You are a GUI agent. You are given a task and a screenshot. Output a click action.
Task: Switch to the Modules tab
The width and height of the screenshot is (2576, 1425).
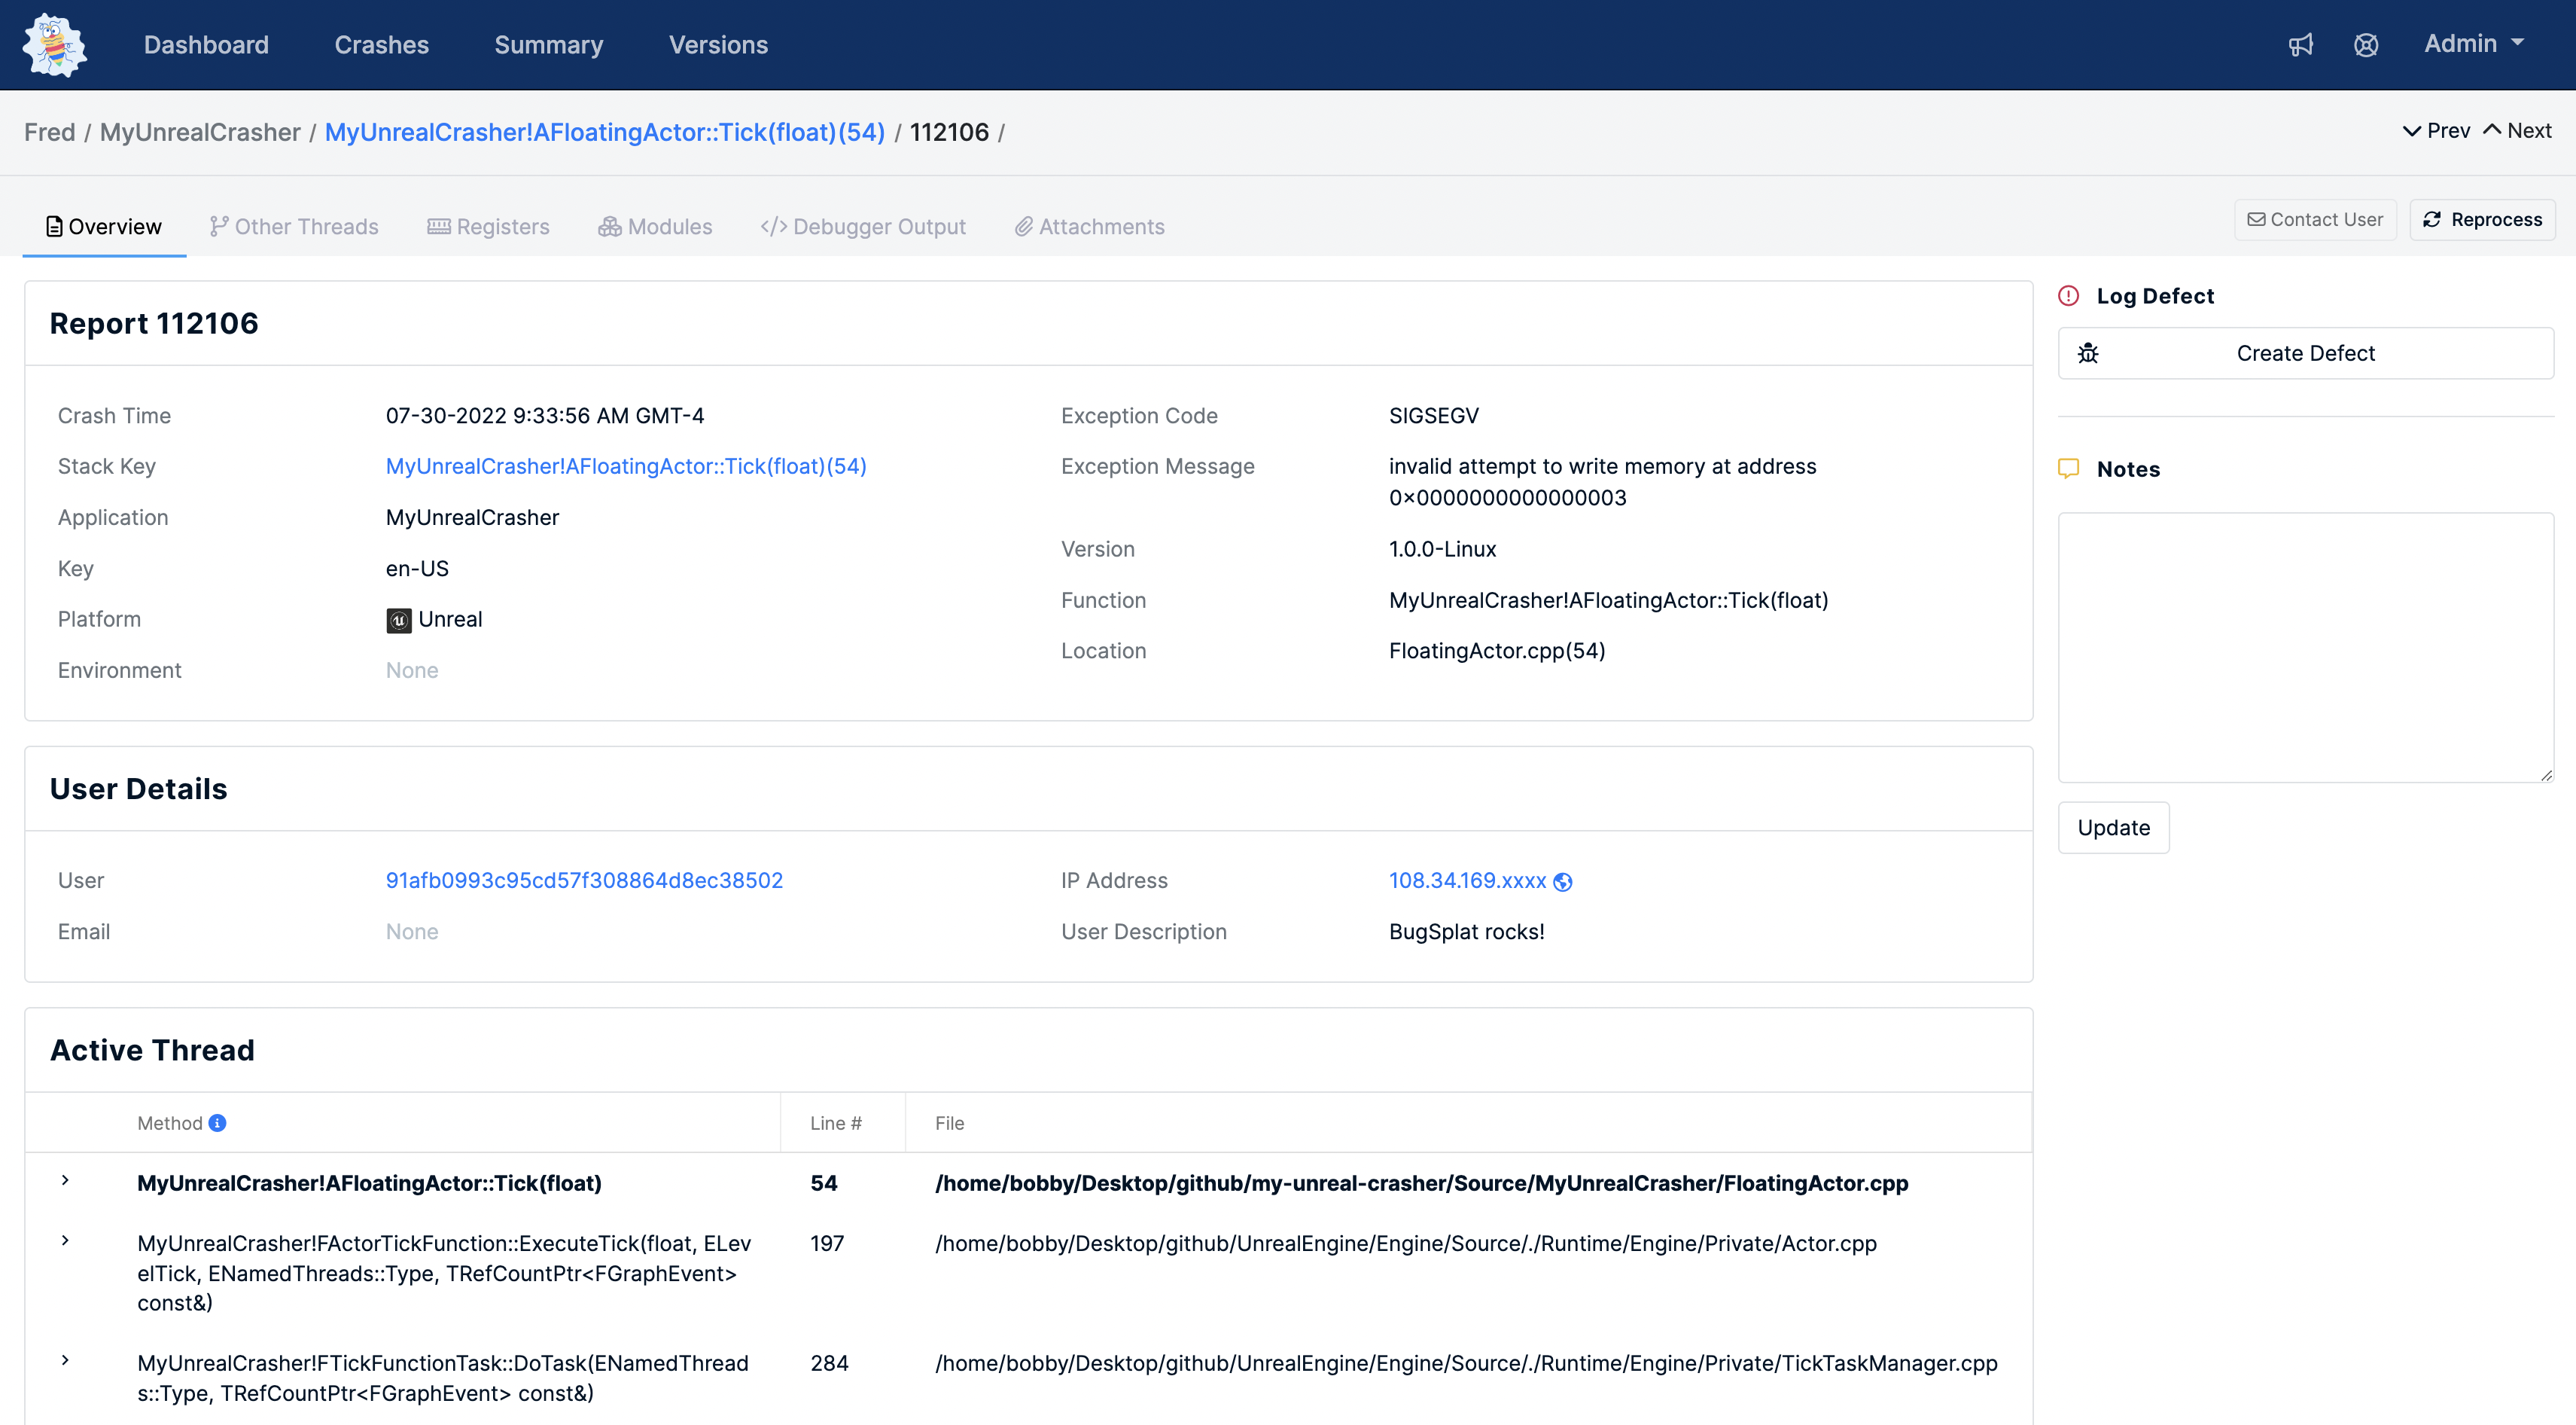(x=655, y=227)
